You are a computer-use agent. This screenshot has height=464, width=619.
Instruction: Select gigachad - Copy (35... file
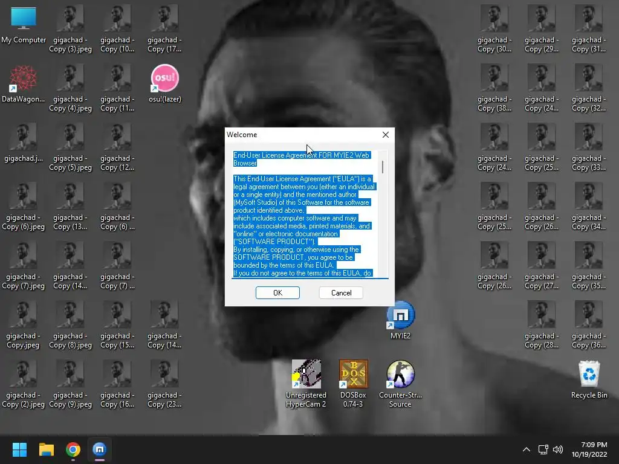[589, 266]
